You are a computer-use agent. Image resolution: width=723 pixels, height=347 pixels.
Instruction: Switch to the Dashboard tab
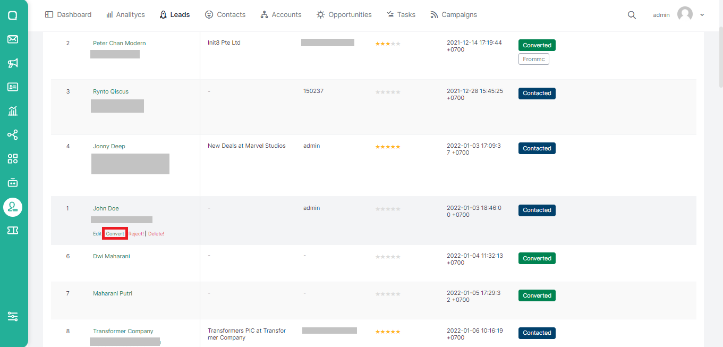[x=69, y=15]
